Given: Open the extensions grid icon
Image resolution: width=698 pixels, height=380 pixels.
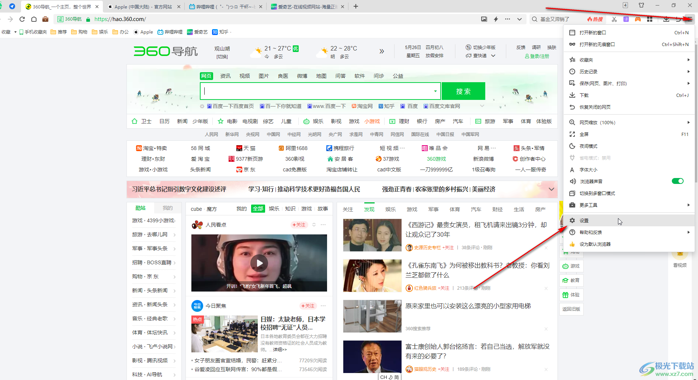Looking at the screenshot, I should 650,19.
